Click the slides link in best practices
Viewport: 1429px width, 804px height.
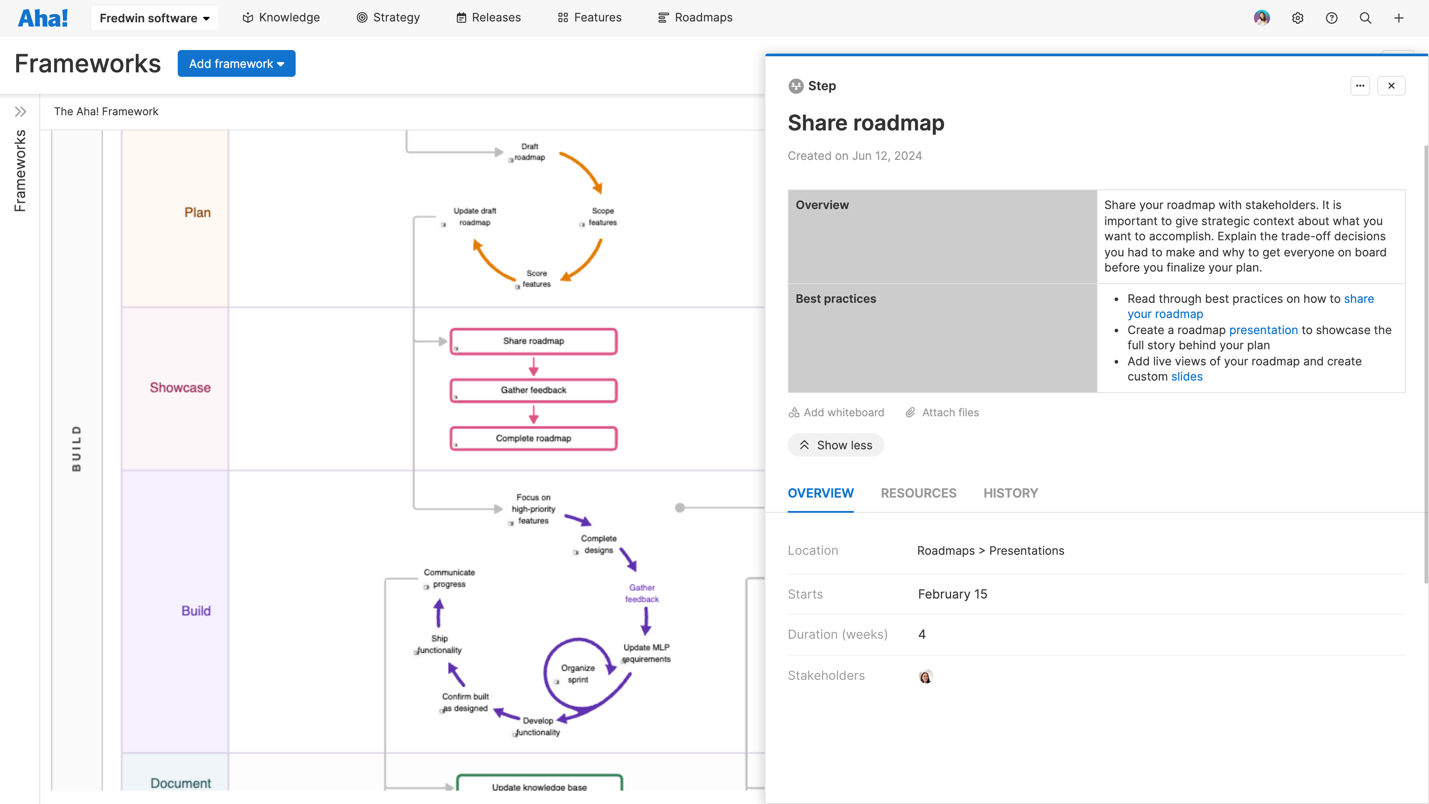click(1187, 376)
